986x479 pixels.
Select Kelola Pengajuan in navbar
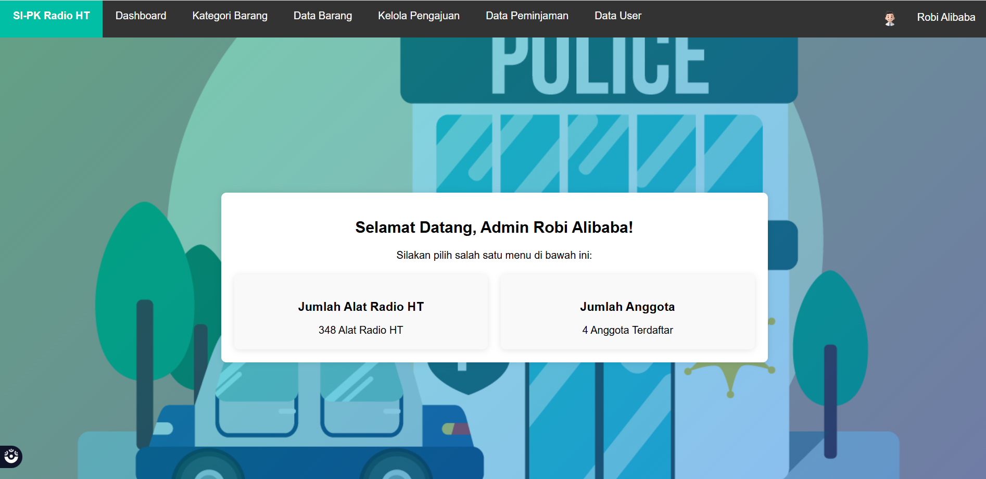(x=419, y=16)
